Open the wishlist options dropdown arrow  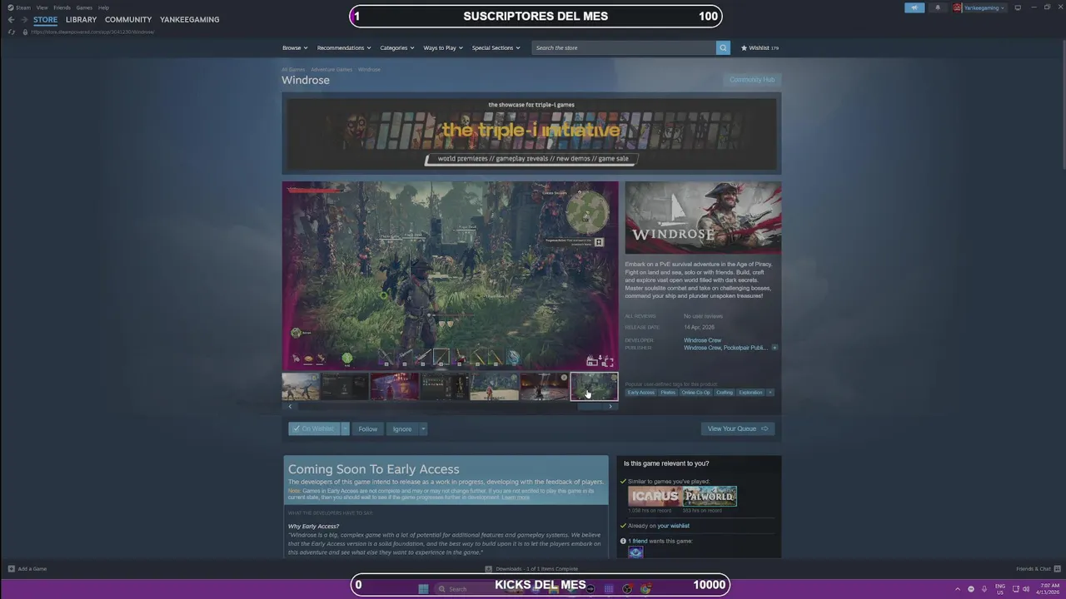click(345, 428)
